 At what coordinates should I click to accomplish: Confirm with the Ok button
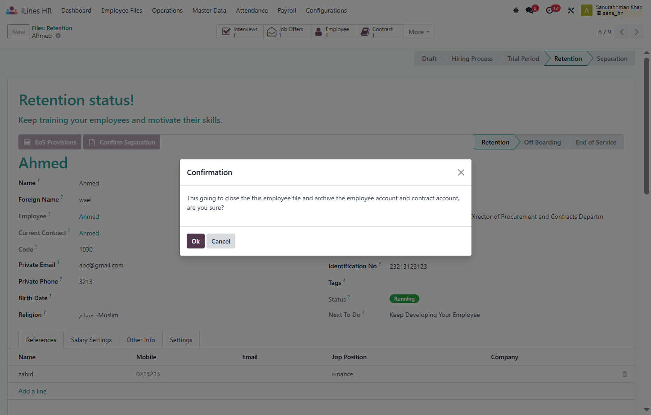pyautogui.click(x=196, y=241)
